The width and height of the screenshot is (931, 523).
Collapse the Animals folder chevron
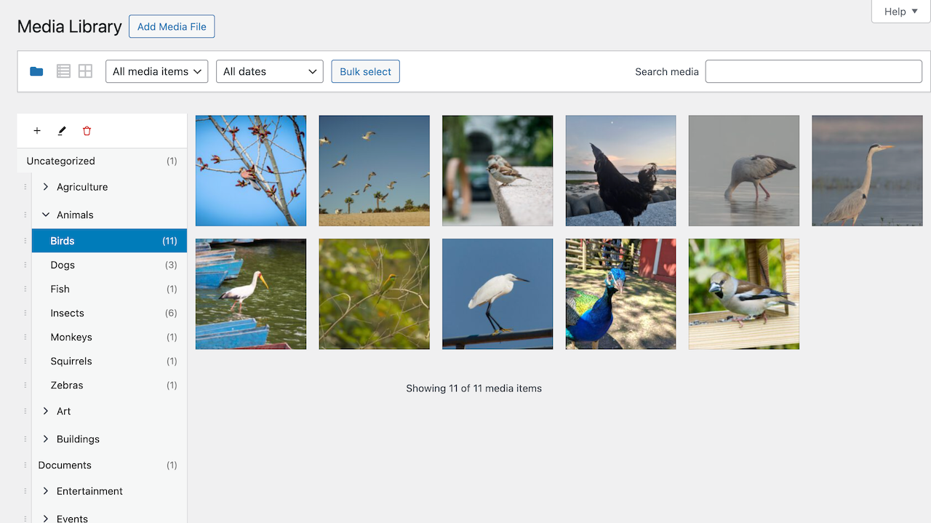coord(46,215)
